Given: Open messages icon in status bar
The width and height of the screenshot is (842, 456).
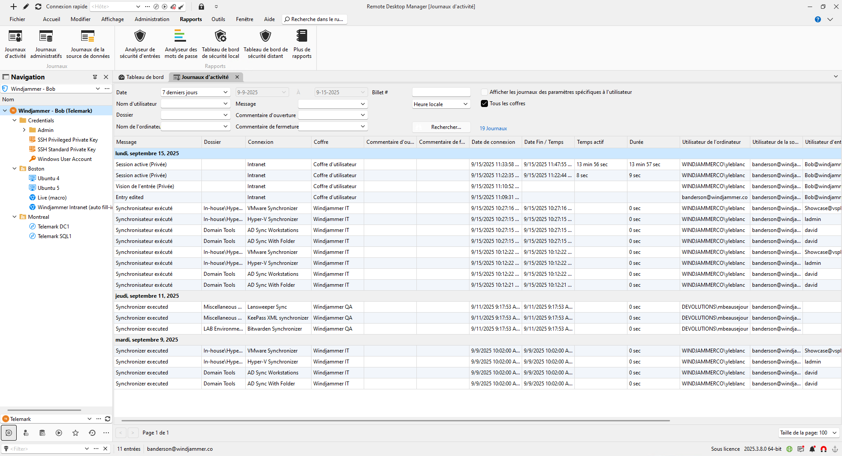Looking at the screenshot, I should point(801,449).
